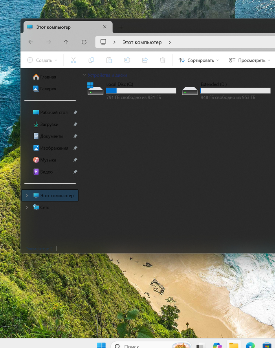The width and height of the screenshot is (275, 348).
Task: Select the Local Disc (C:) drive icon
Action: click(95, 89)
